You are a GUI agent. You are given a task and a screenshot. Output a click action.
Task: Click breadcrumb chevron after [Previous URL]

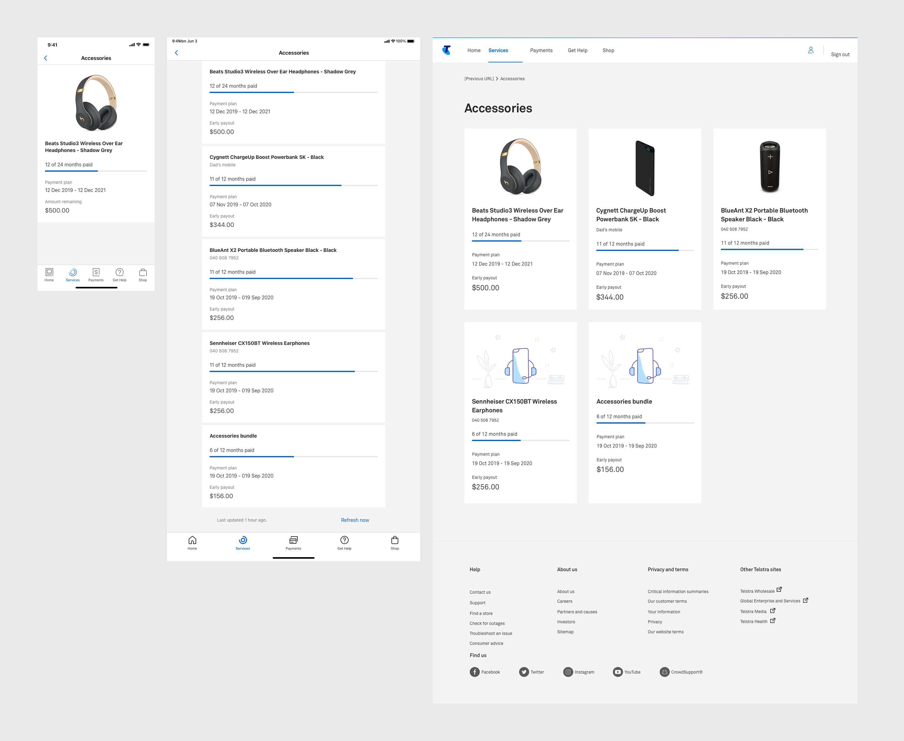point(497,79)
